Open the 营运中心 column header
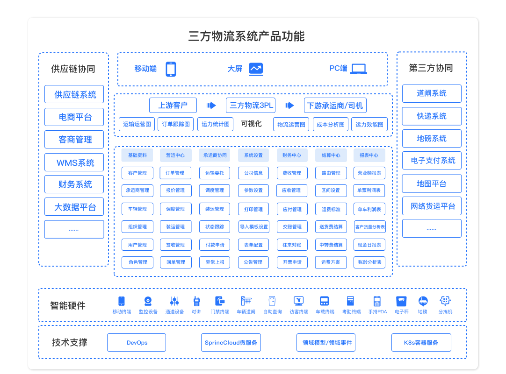506x374 pixels. 175,155
